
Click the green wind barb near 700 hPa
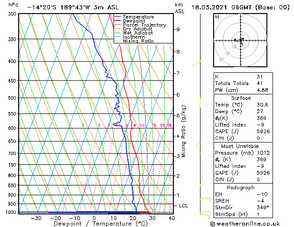(x=198, y=149)
